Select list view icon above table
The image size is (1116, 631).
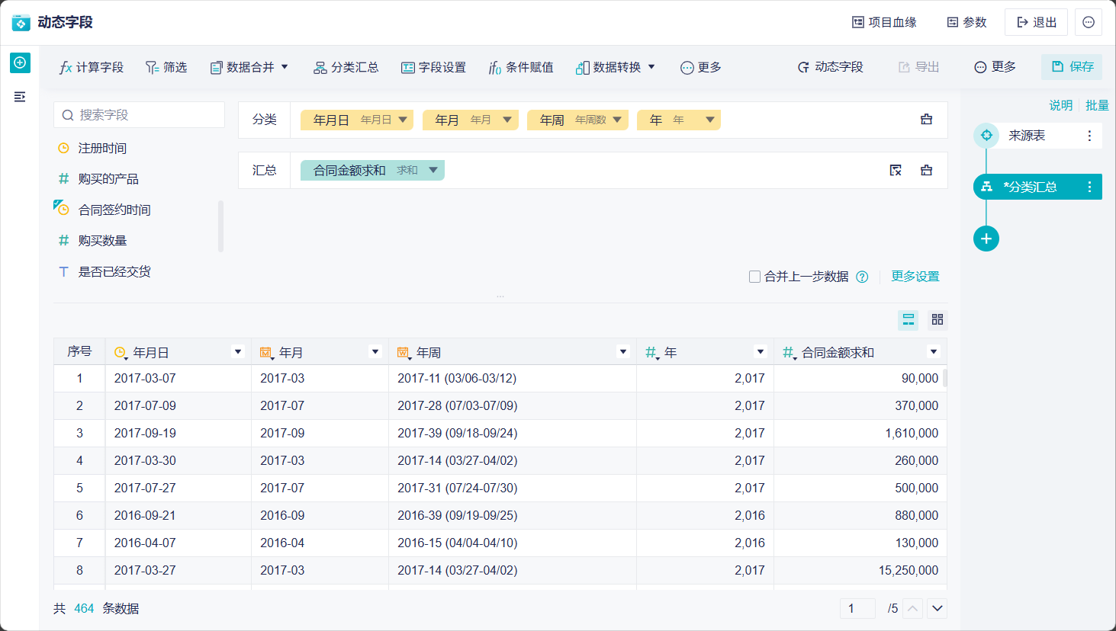909,319
